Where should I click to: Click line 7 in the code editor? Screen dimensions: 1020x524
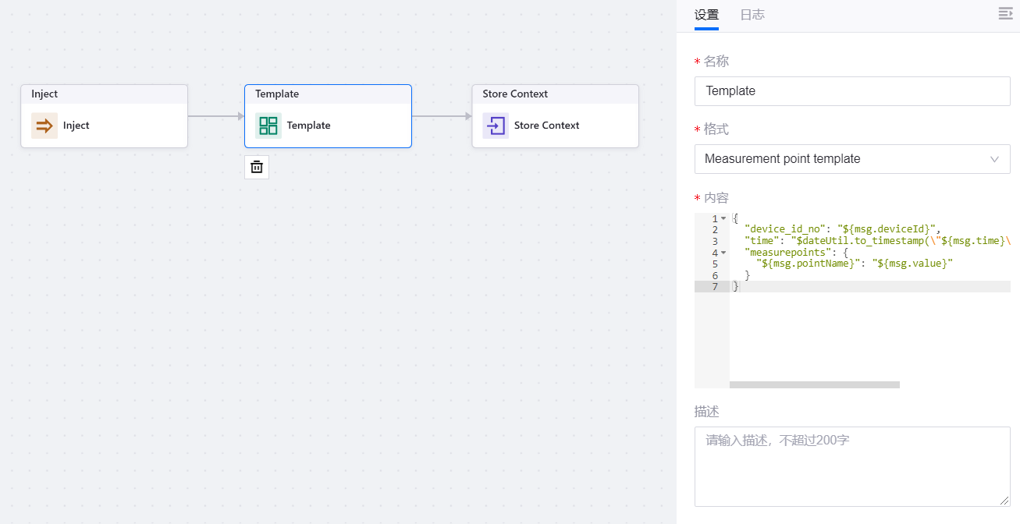point(858,287)
